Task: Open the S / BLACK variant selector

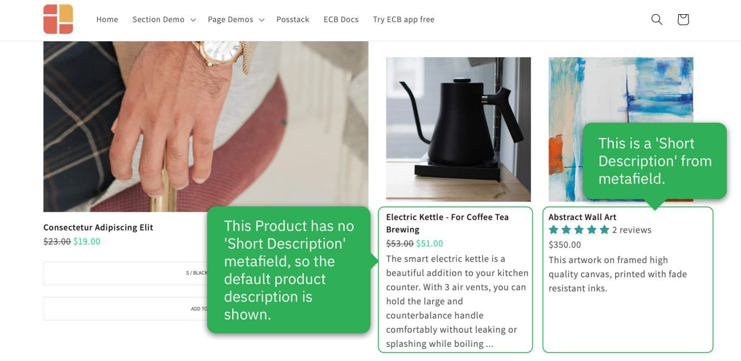Action: point(124,273)
